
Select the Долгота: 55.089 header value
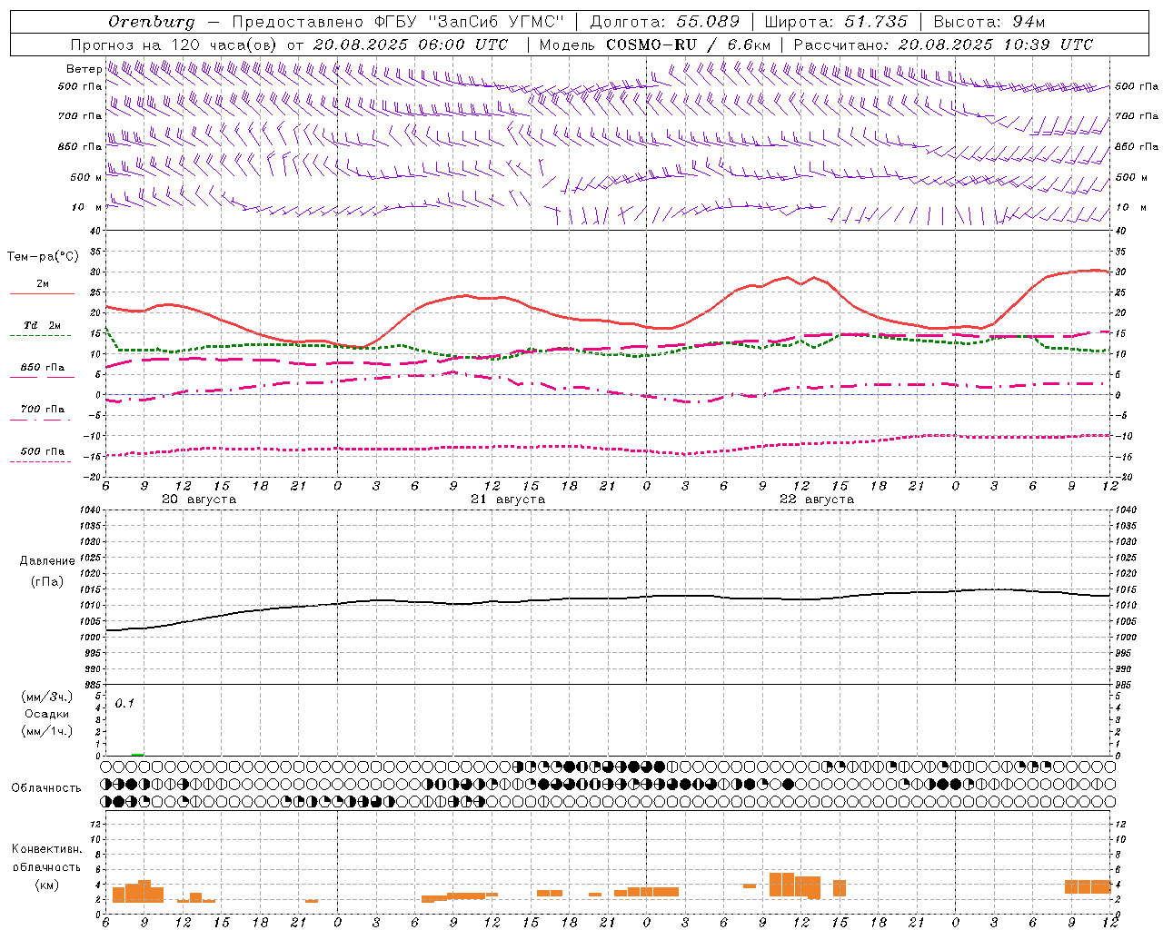pyautogui.click(x=664, y=22)
